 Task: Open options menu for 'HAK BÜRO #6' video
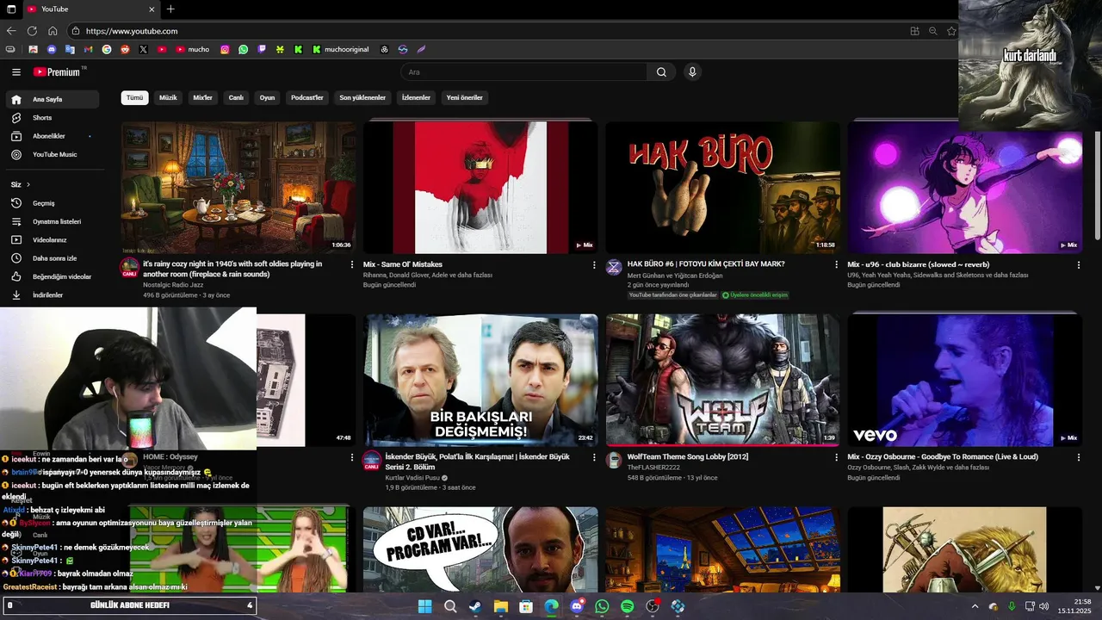836,265
